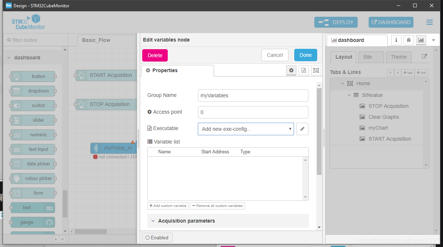Viewport: 443px width, 247px height.
Task: Cancel editing the variables node
Action: tap(275, 55)
